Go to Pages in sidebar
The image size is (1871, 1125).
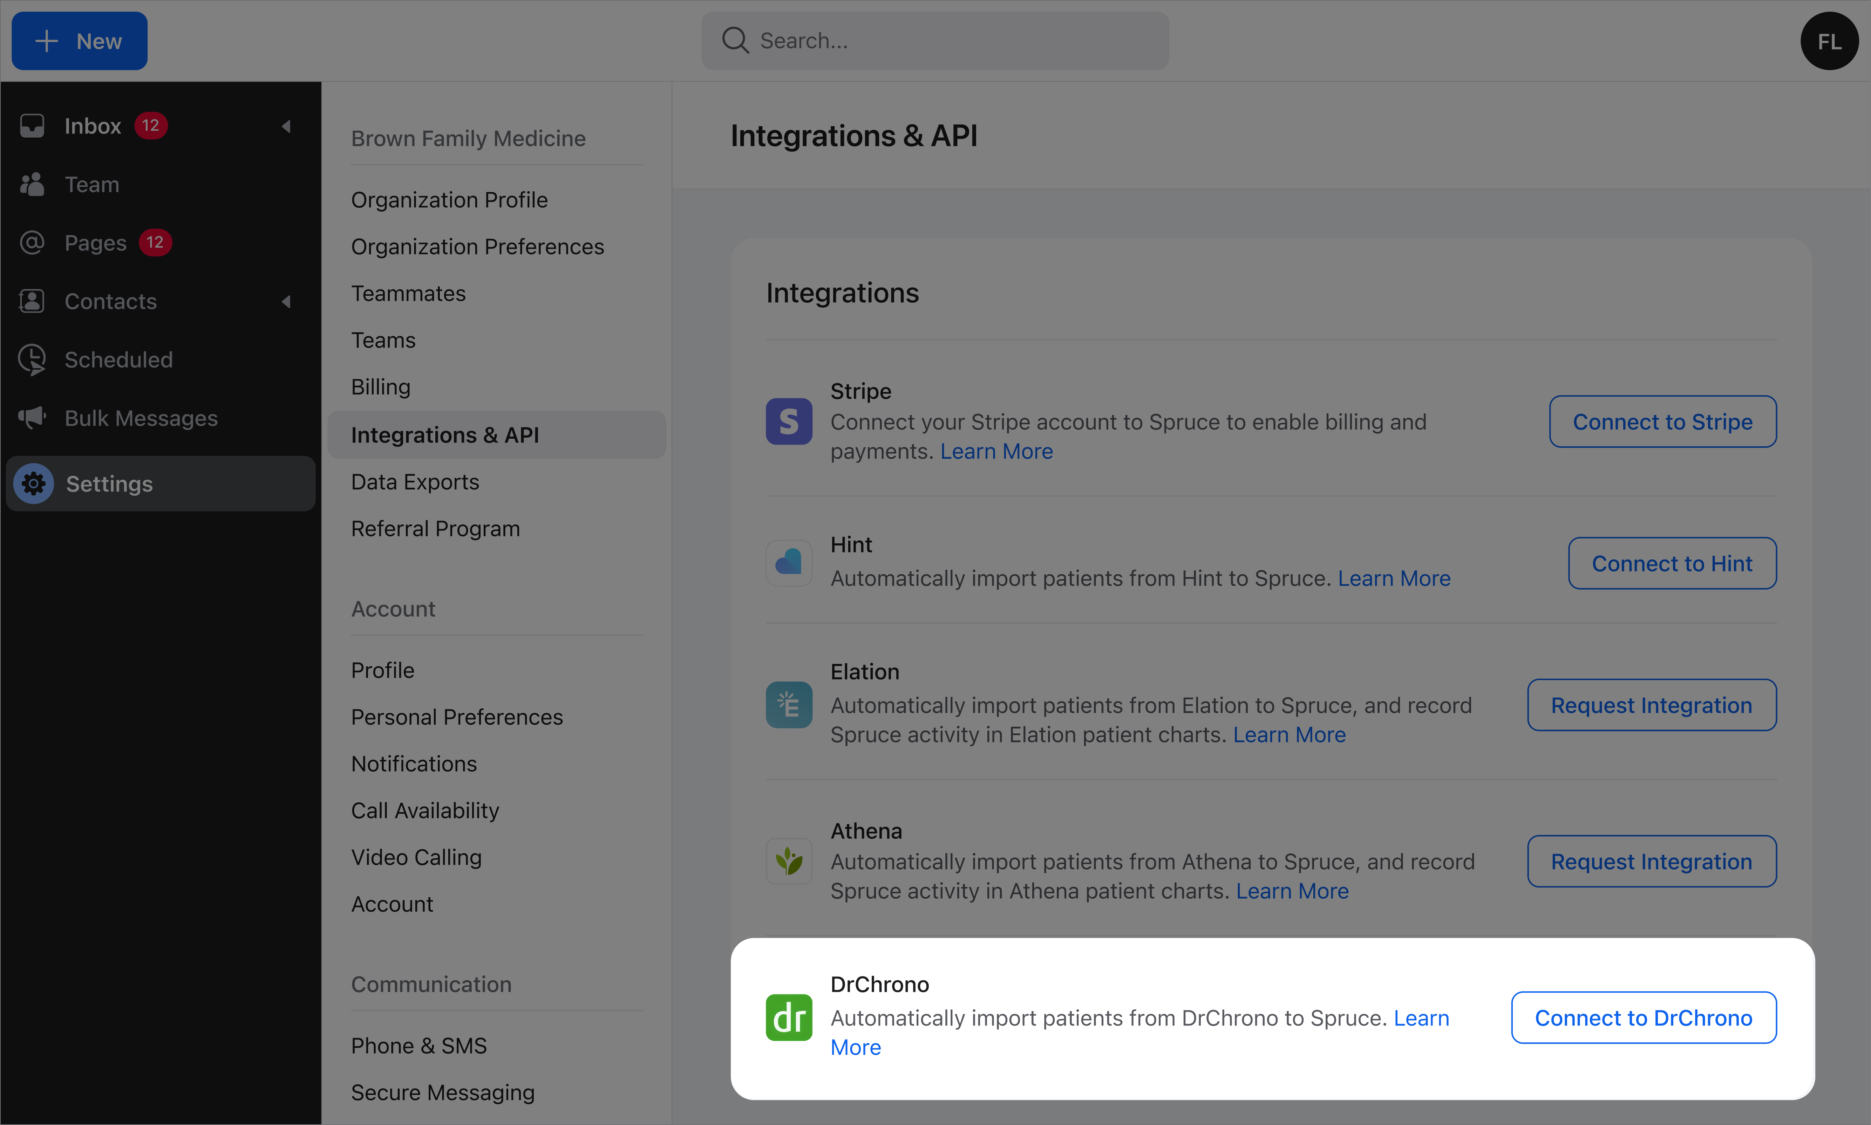tap(160, 242)
